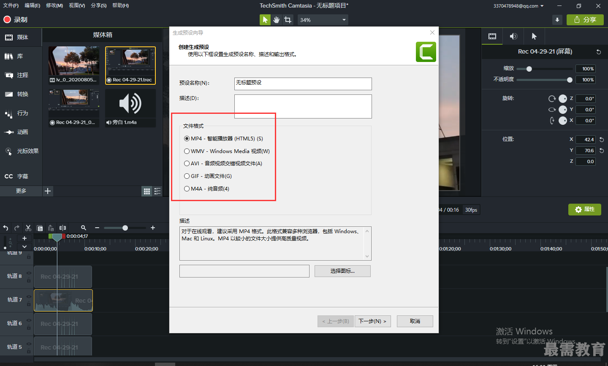Open the 行为 behaviors panel
The width and height of the screenshot is (608, 366).
(21, 113)
